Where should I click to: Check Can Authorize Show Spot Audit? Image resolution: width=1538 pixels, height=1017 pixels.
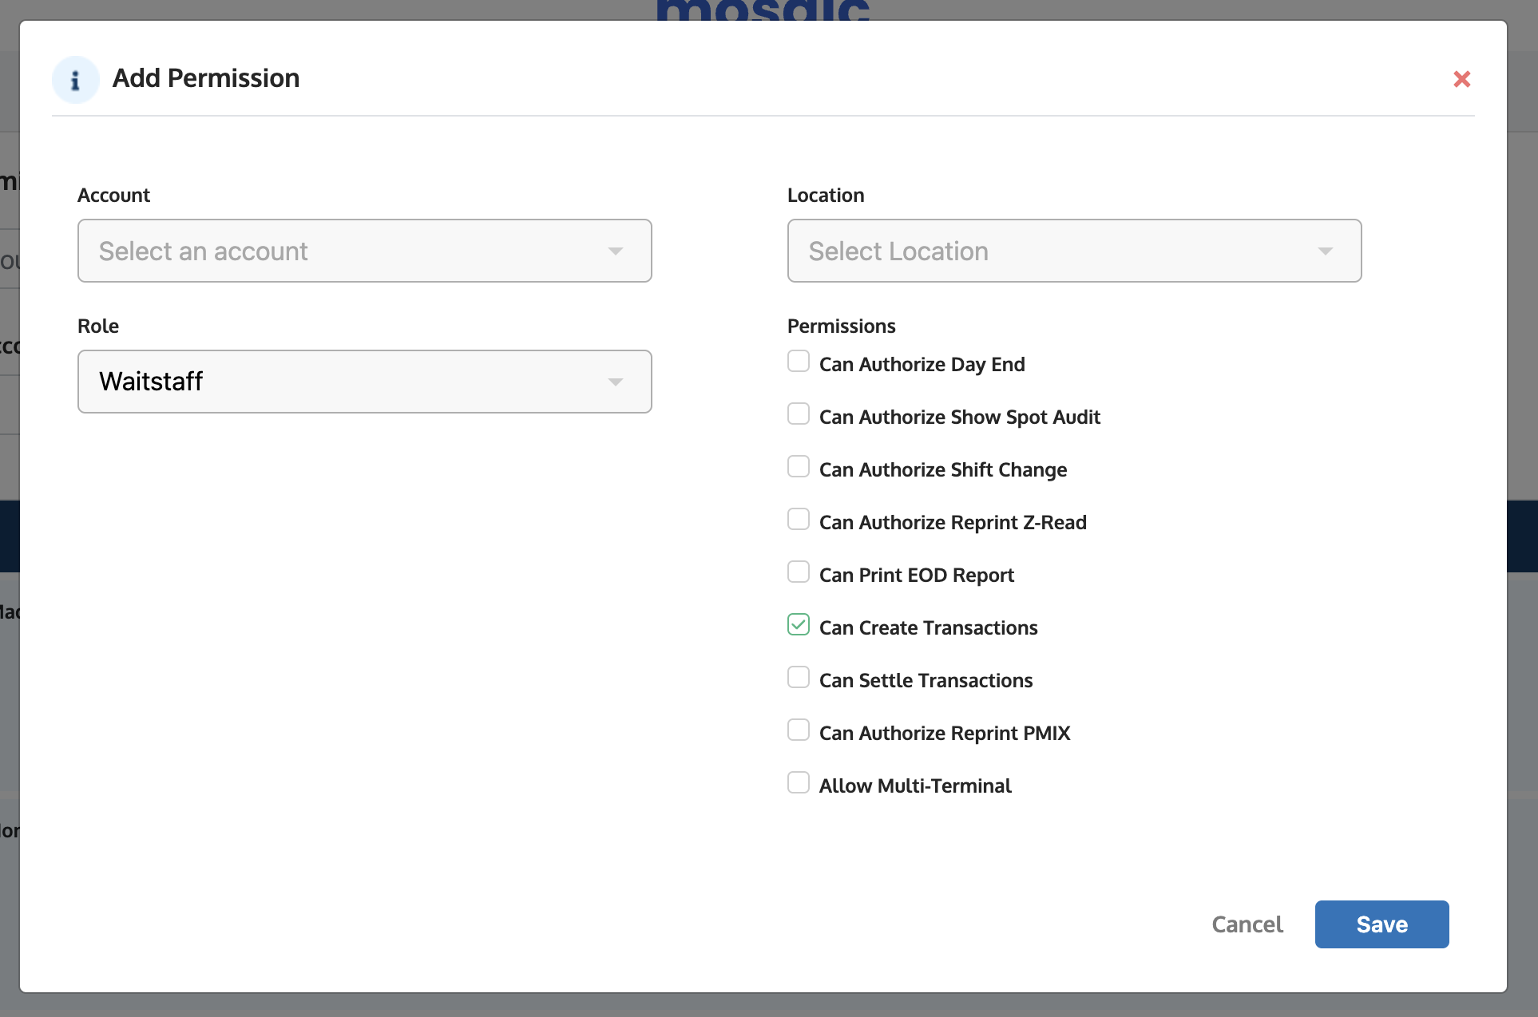(798, 414)
